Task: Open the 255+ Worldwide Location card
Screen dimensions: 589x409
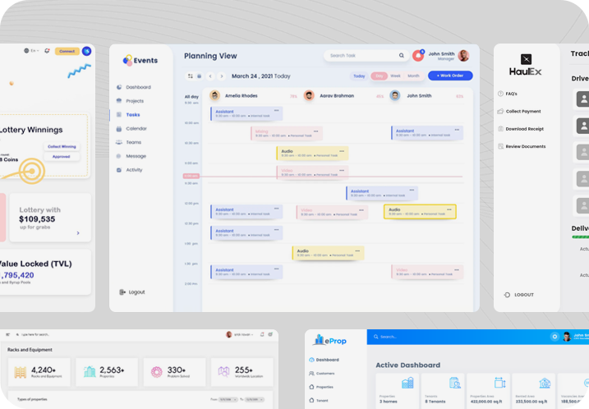Action: point(242,372)
